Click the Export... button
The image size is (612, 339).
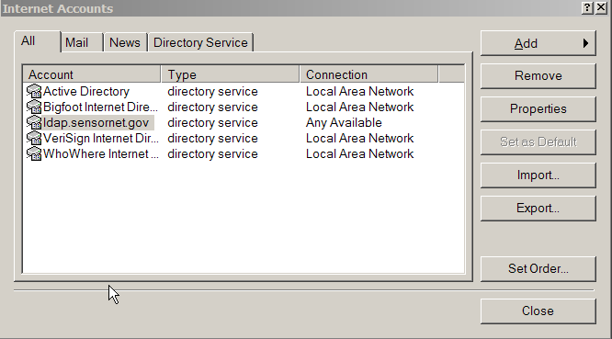point(538,209)
